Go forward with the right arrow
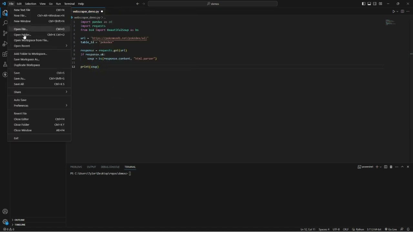 click(144, 4)
